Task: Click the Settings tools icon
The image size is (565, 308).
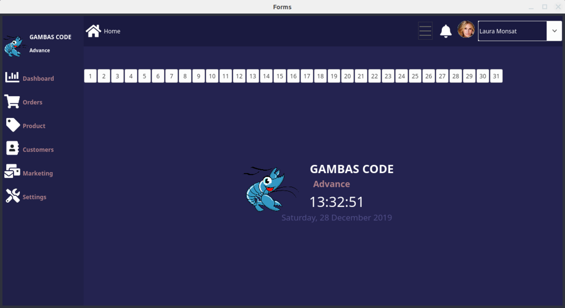Action: (x=13, y=196)
